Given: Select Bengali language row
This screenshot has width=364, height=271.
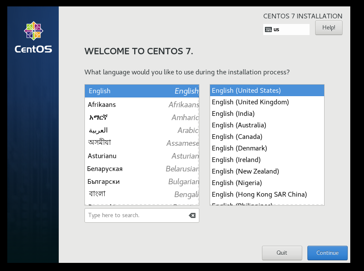Looking at the screenshot, I should pyautogui.click(x=142, y=194).
